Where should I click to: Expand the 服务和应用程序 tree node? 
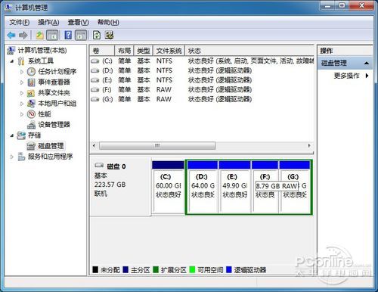12,157
